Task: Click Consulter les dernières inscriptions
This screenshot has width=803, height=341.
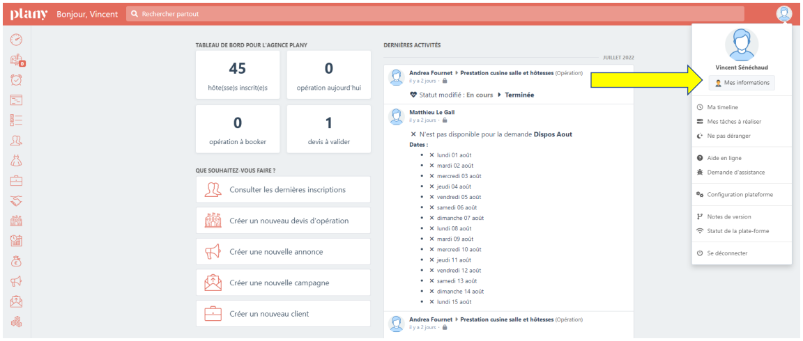Action: point(283,189)
